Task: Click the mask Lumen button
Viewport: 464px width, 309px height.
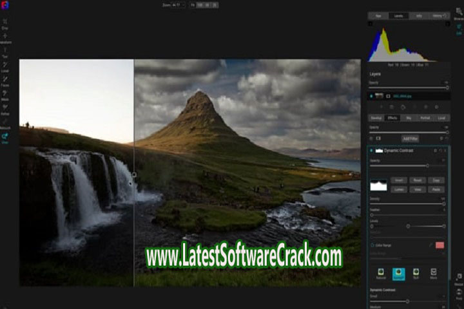Action: 399,189
